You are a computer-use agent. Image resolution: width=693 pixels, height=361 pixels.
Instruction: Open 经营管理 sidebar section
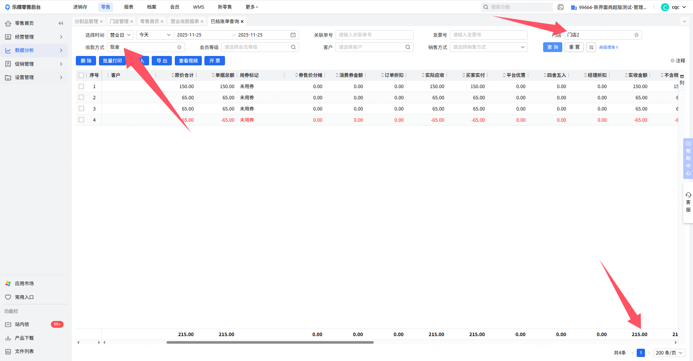[x=34, y=37]
